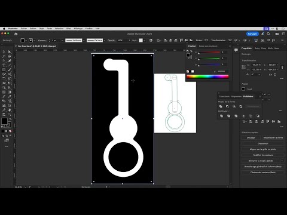This screenshot has width=287, height=215.
Task: Pick a color from the spectrum bar
Action: pyautogui.click(x=207, y=76)
